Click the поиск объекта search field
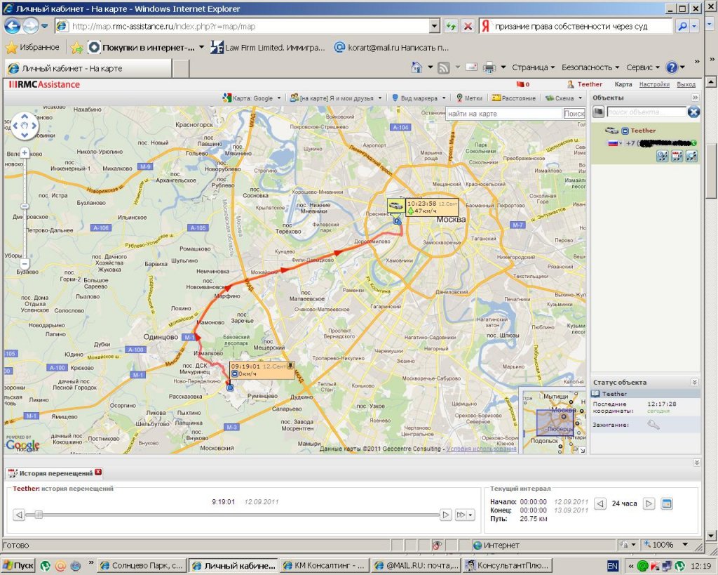The height and width of the screenshot is (575, 718). pyautogui.click(x=646, y=112)
